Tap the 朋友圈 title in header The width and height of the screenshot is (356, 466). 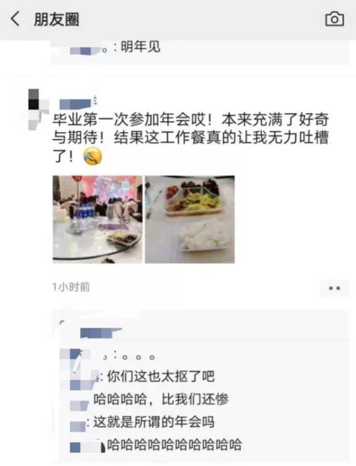tap(57, 20)
